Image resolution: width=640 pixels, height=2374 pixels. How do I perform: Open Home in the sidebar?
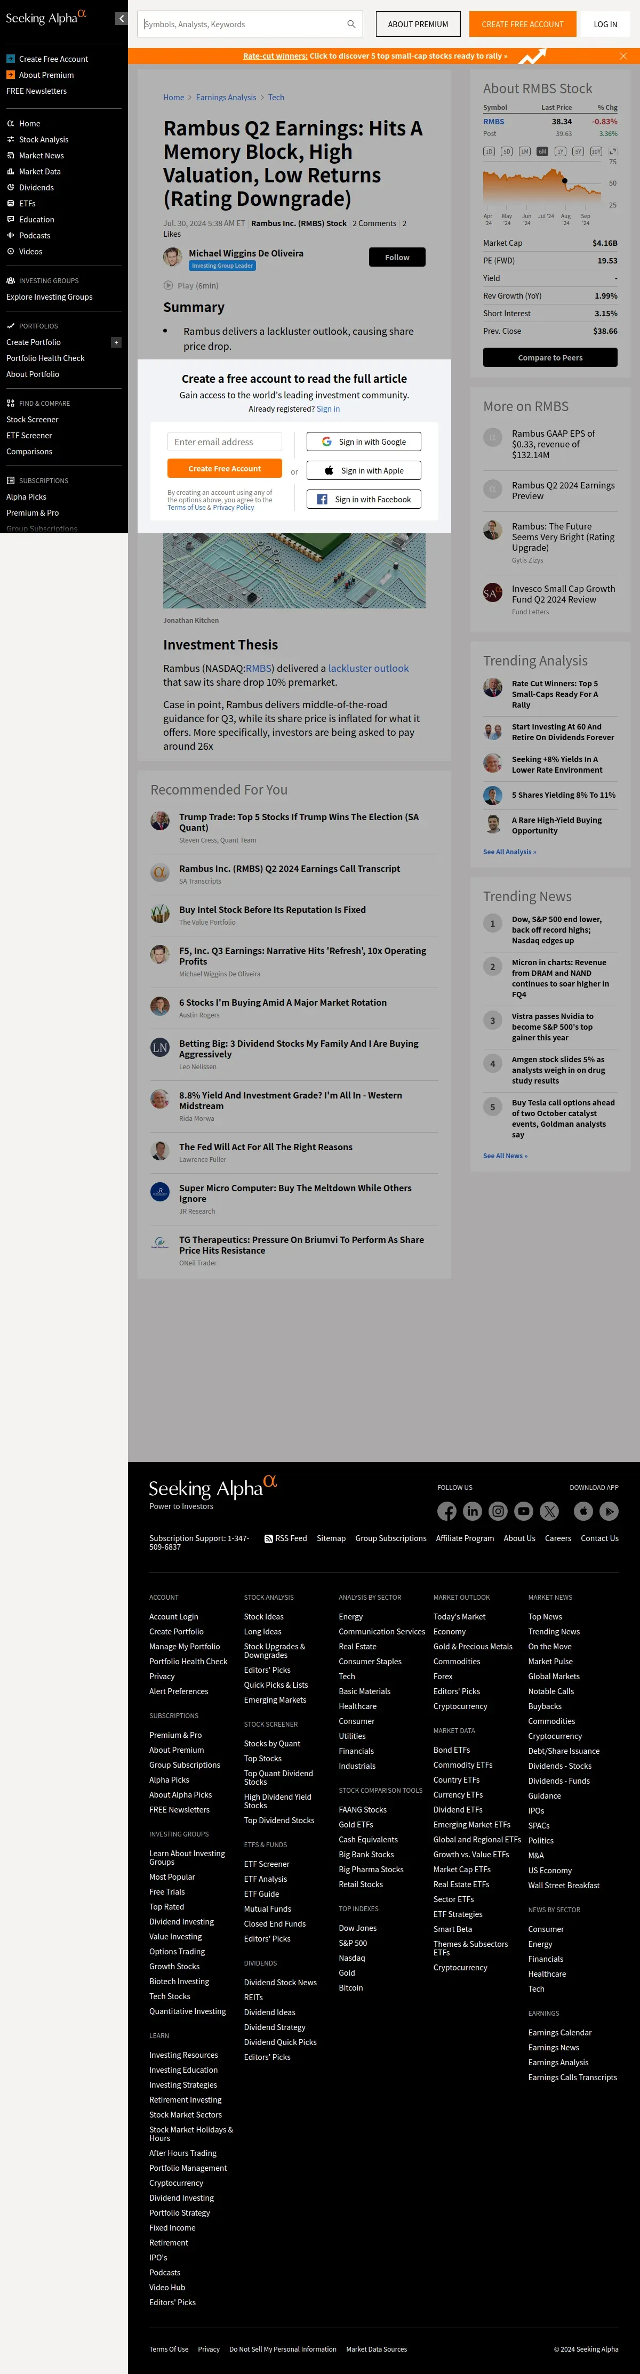pyautogui.click(x=29, y=124)
